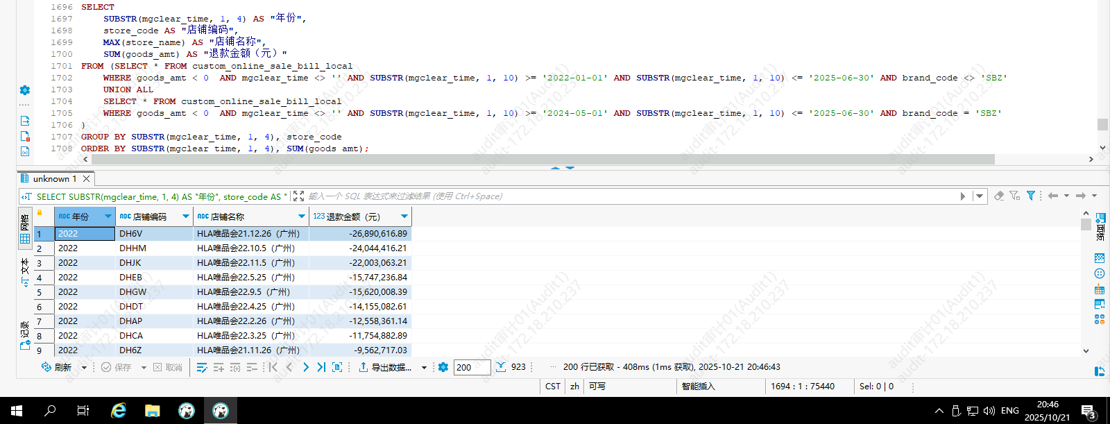
Task: Switch to 网格 grid view mode
Action: [25, 230]
